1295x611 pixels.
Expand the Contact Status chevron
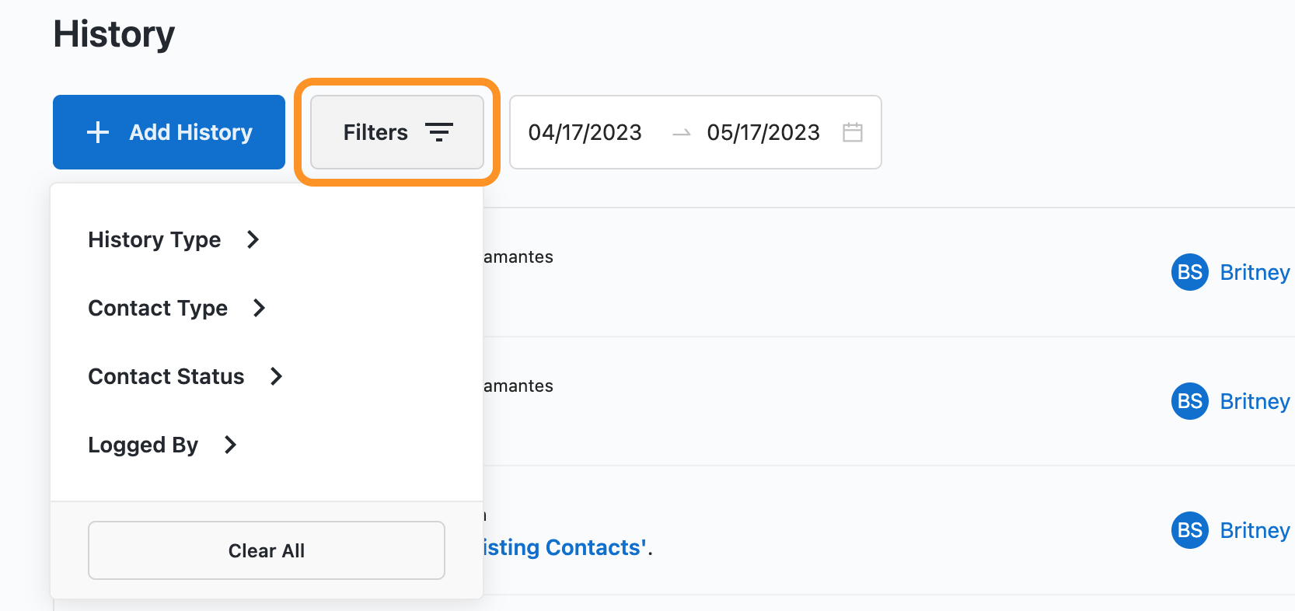tap(276, 376)
